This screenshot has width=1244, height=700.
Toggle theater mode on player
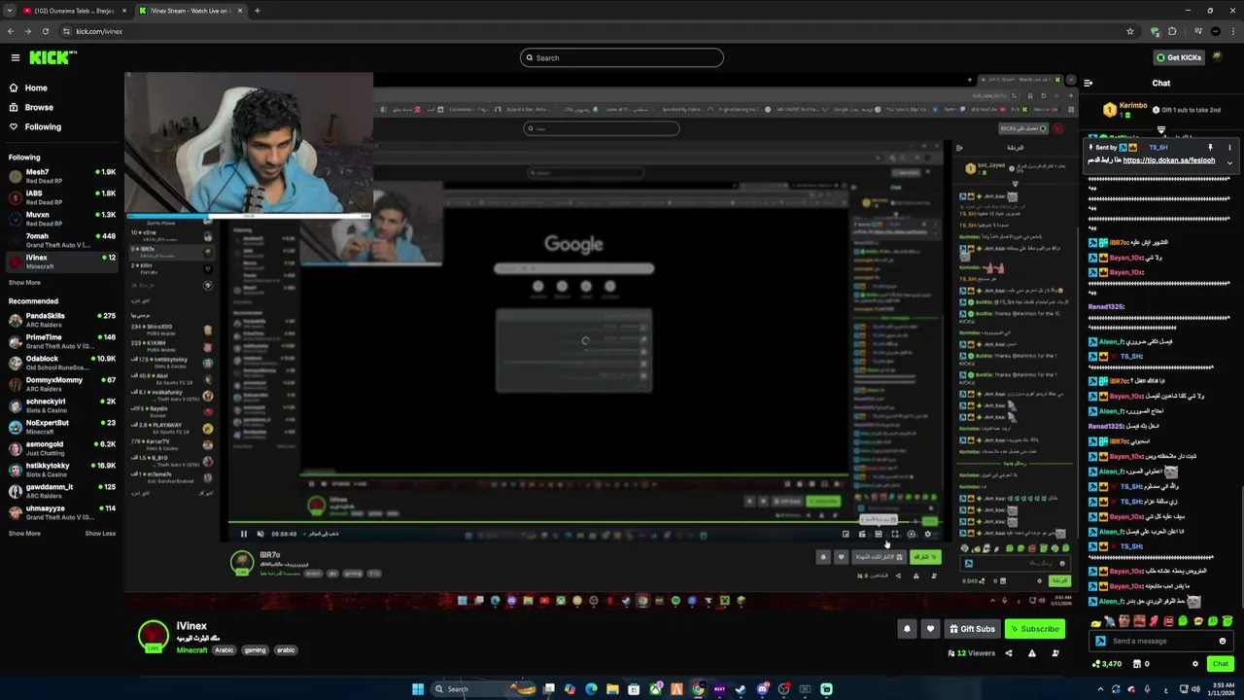point(879,534)
